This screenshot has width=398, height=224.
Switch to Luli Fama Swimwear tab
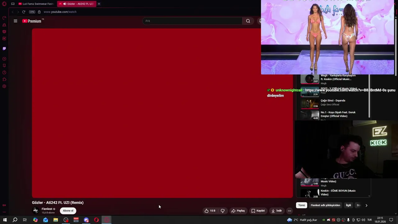(x=36, y=4)
